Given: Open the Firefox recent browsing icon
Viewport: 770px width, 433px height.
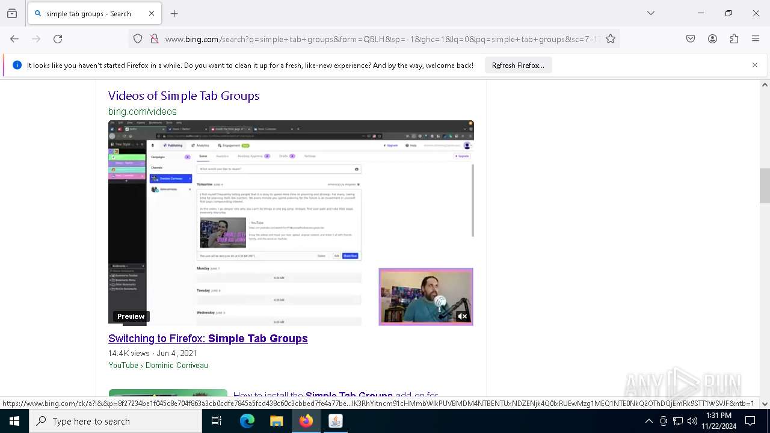Looking at the screenshot, I should tap(12, 13).
